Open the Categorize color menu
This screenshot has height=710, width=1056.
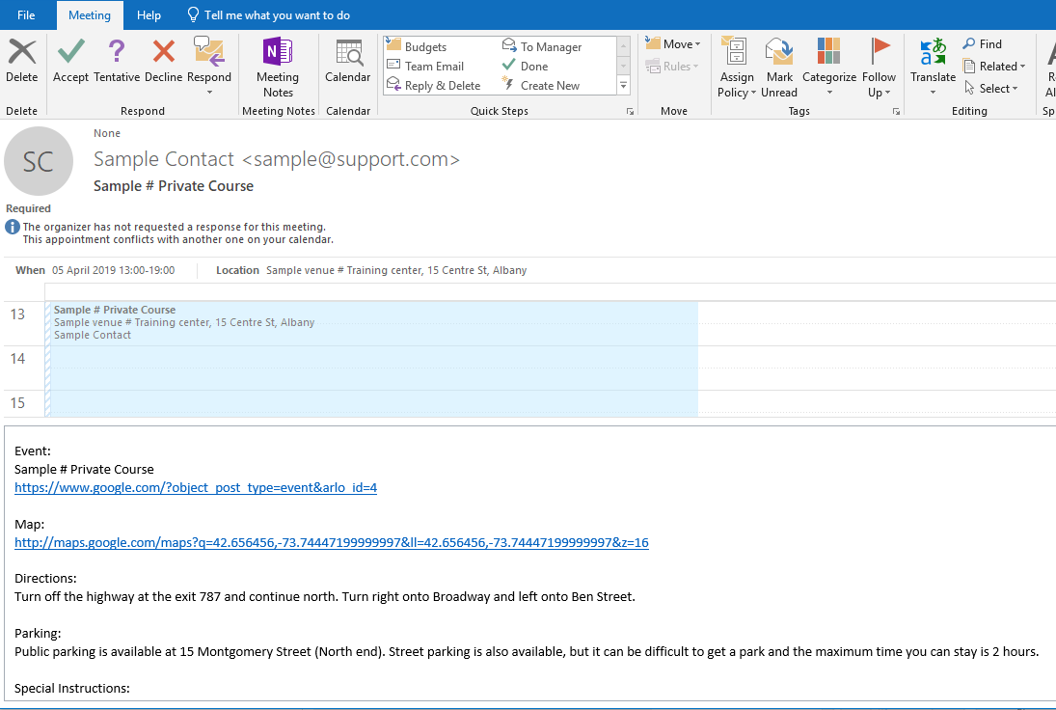point(829,66)
